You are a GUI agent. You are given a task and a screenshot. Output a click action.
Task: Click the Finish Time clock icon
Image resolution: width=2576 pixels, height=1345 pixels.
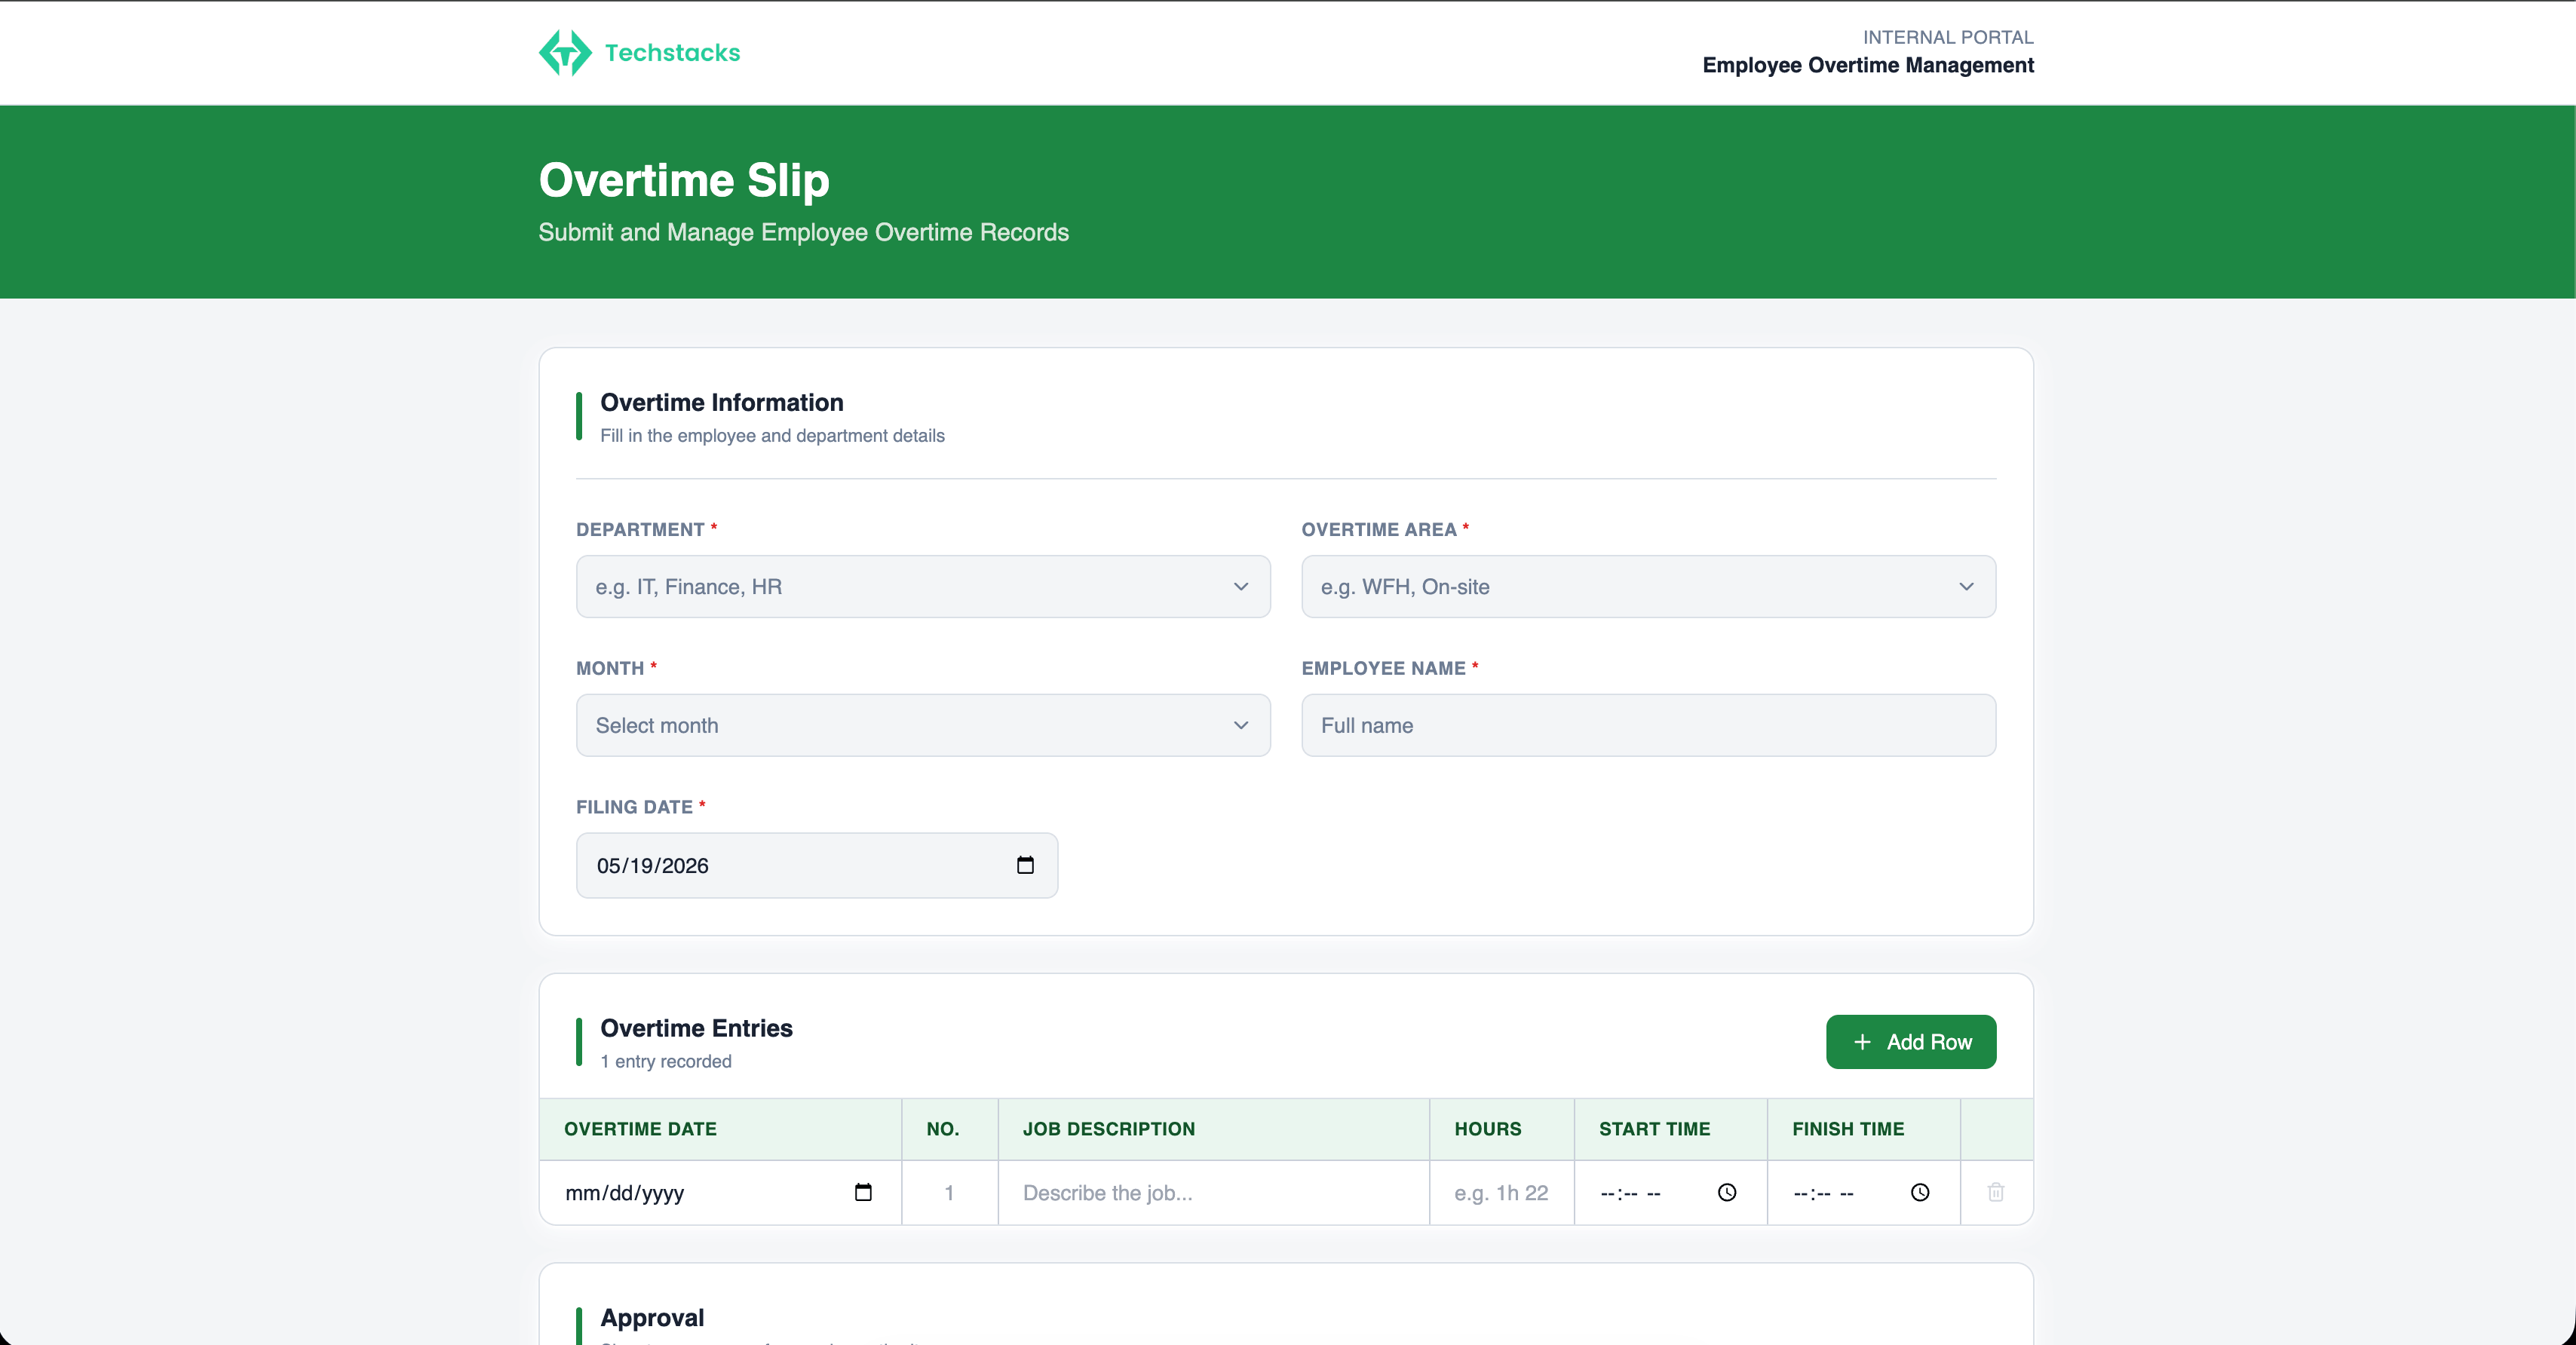coord(1920,1192)
